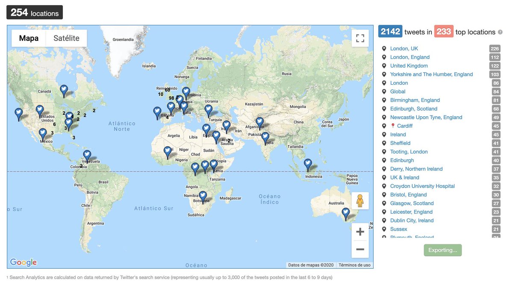Open the Global location link
Viewport: 513px width, 288px height.
pyautogui.click(x=398, y=91)
